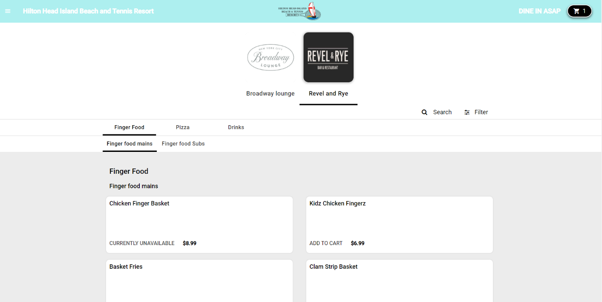Switch to the Broadway lounge tab
Viewport: 602px width, 302px height.
pos(270,94)
